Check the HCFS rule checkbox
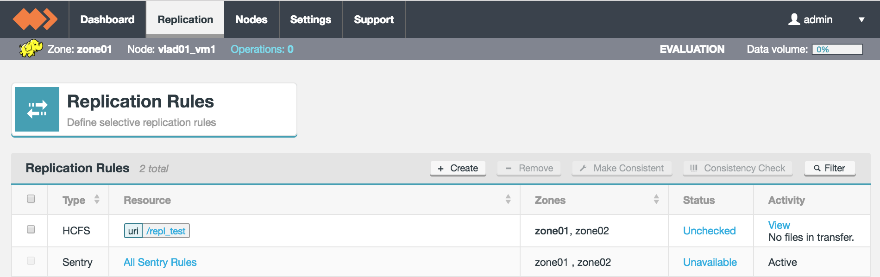880x277 pixels. (x=31, y=229)
